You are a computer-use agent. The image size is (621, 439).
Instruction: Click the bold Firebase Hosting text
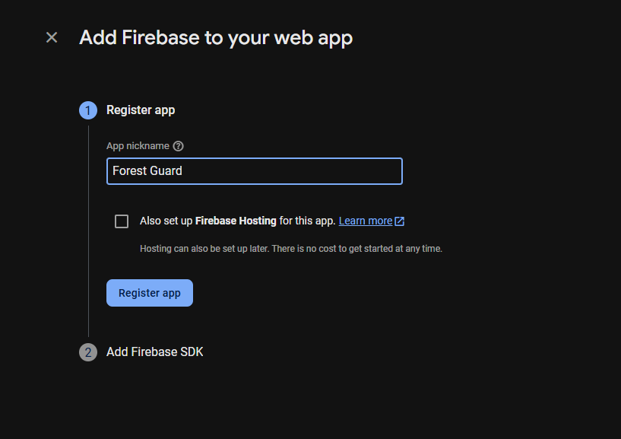236,221
